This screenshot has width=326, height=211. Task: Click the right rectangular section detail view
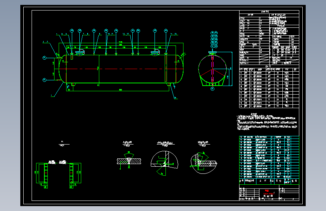click(x=75, y=175)
